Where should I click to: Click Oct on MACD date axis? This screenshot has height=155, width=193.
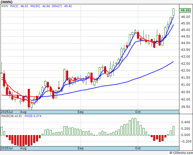pos(138,148)
